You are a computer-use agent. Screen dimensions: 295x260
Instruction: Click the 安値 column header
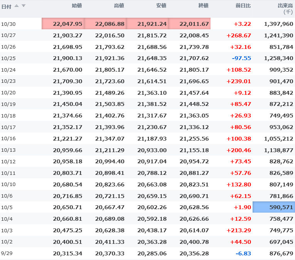click(161, 5)
